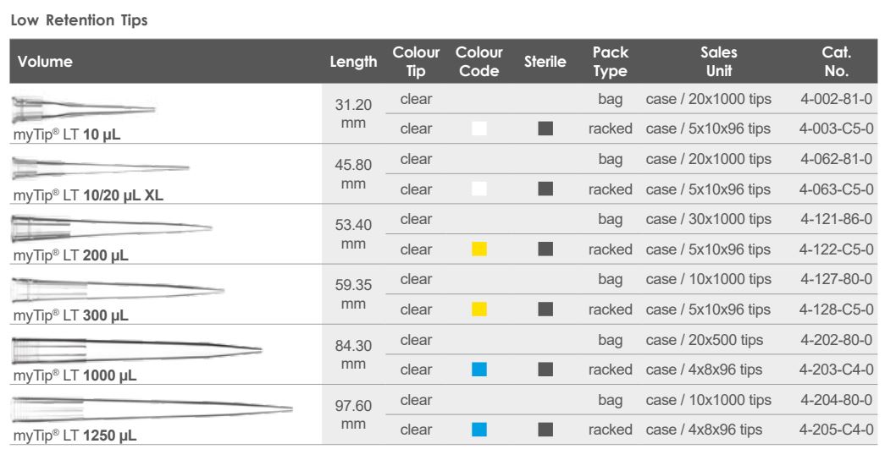
Task: Click the yellow colour code swatch for 300 µL
Action: click(x=478, y=309)
